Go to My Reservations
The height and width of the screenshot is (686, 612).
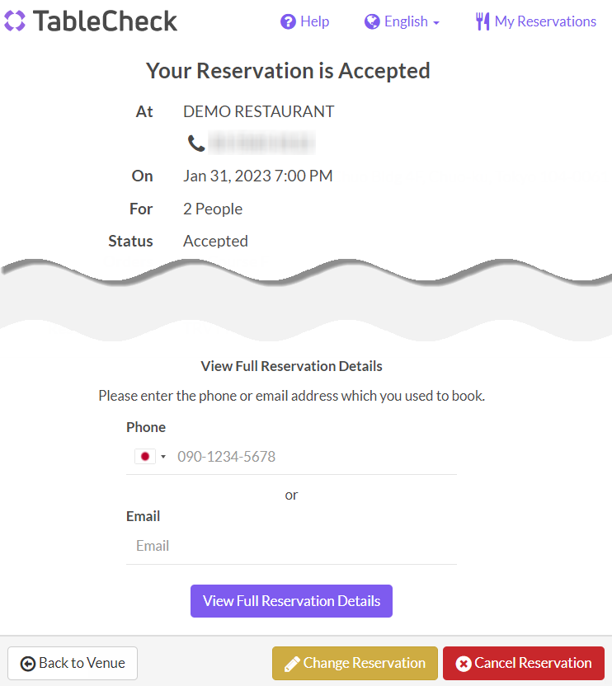(x=535, y=21)
